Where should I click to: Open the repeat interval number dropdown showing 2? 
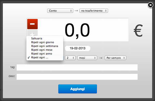point(70,58)
